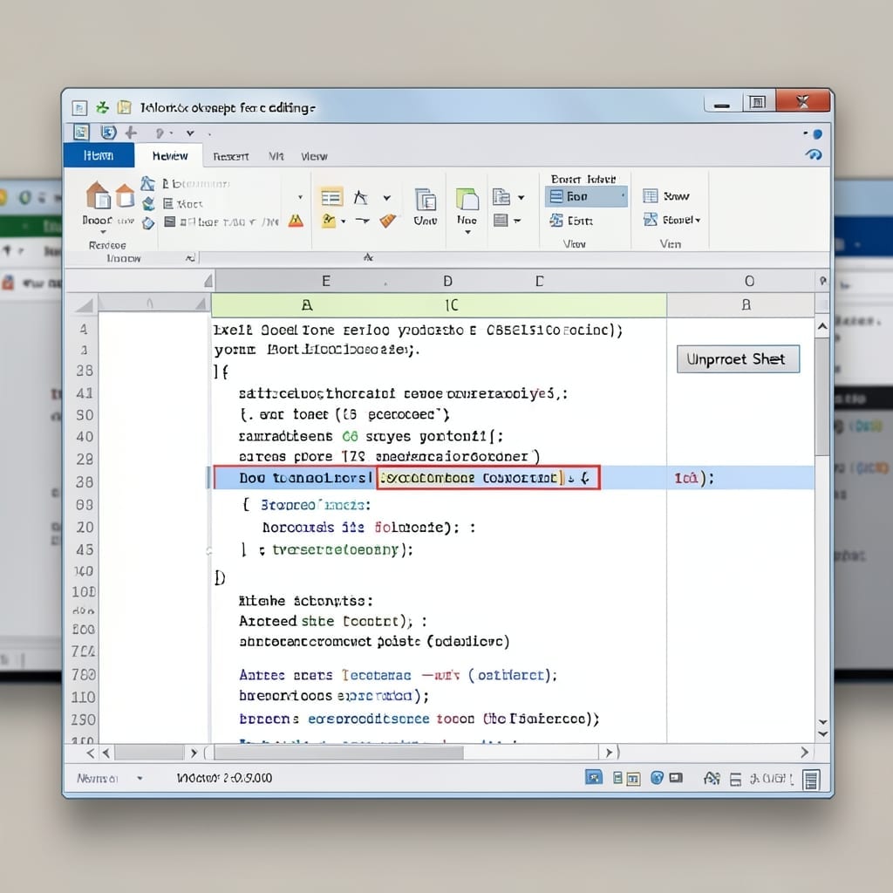The width and height of the screenshot is (893, 893).
Task: Click the orange eraser icon in ribbon
Action: coord(388,221)
